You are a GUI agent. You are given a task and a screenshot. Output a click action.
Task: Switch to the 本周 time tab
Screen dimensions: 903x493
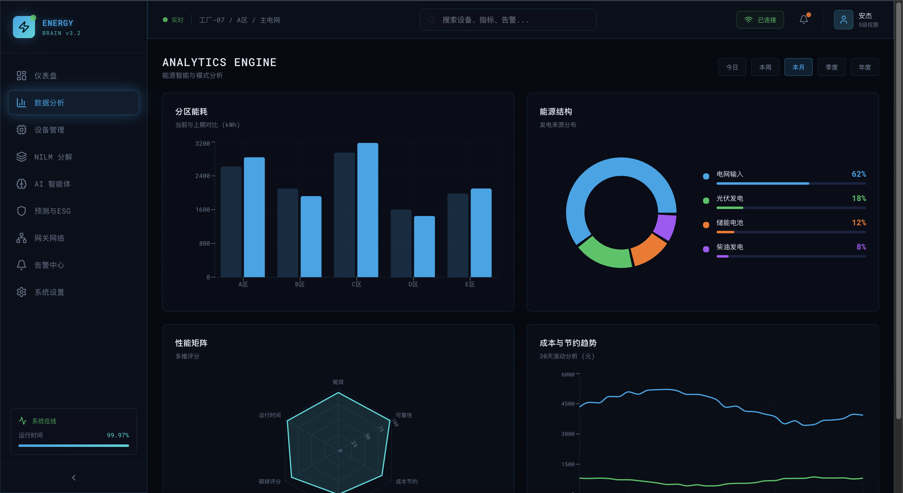coord(765,67)
